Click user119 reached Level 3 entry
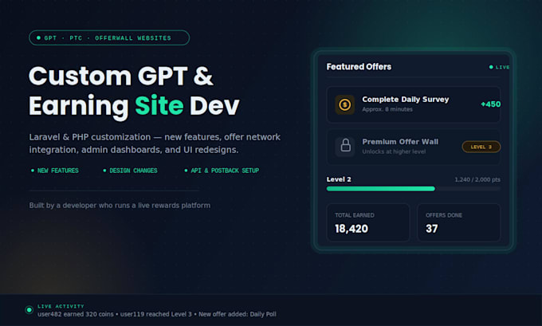Image resolution: width=542 pixels, height=326 pixels. pos(156,314)
